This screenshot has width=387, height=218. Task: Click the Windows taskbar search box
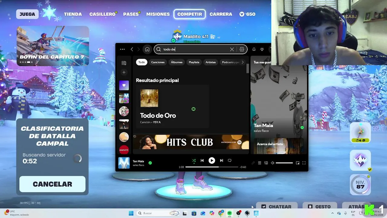(x=158, y=213)
